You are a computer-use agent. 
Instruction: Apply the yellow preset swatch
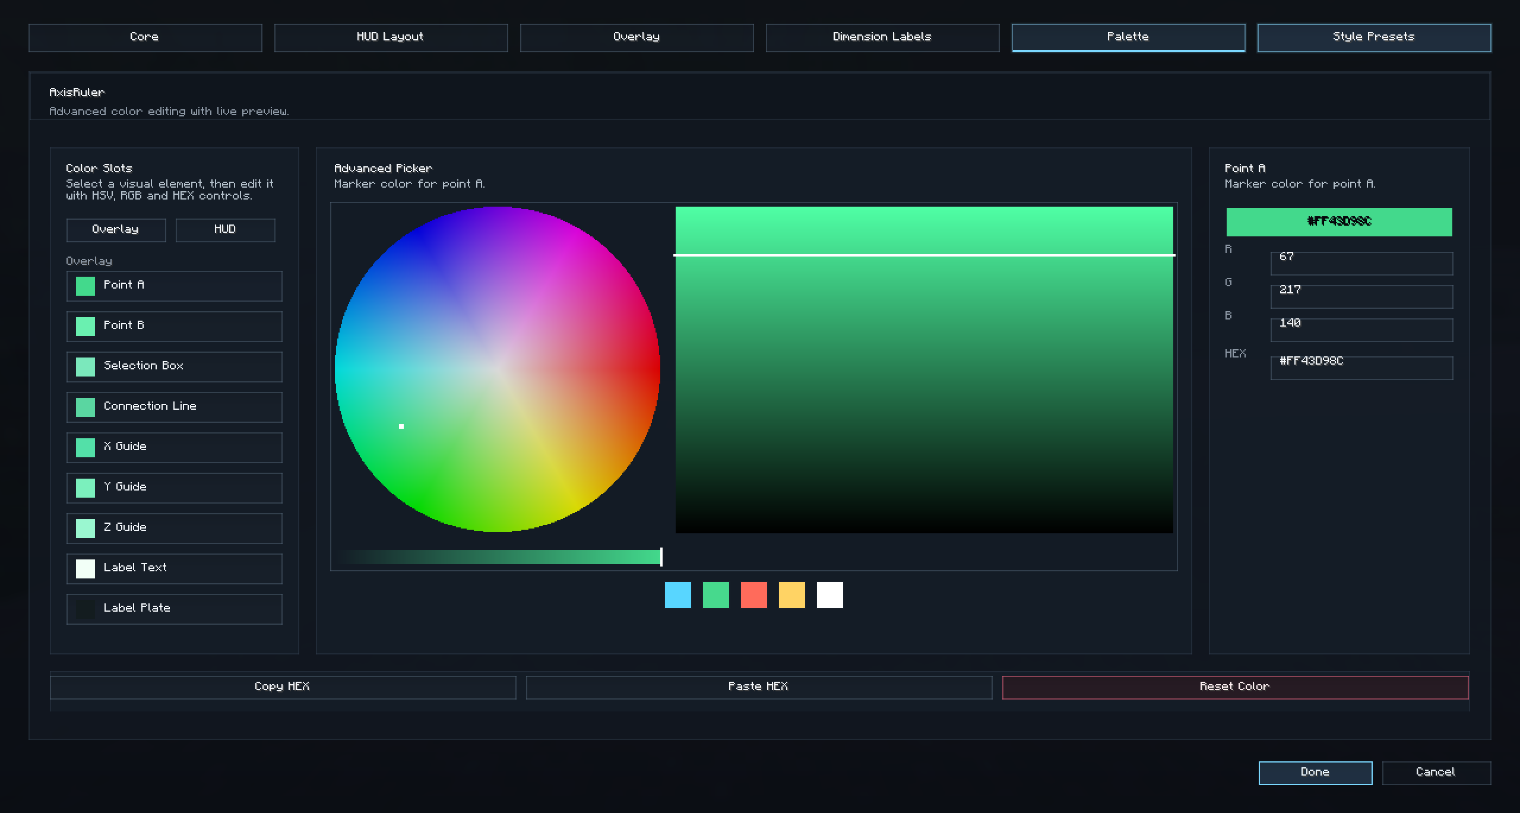tap(792, 595)
